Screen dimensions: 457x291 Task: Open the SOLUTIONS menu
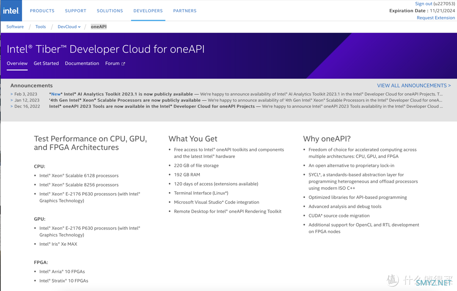[x=110, y=11]
